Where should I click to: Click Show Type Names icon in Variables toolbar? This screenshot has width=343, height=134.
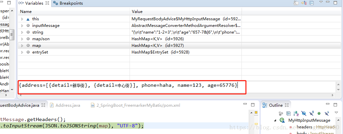point(296,3)
